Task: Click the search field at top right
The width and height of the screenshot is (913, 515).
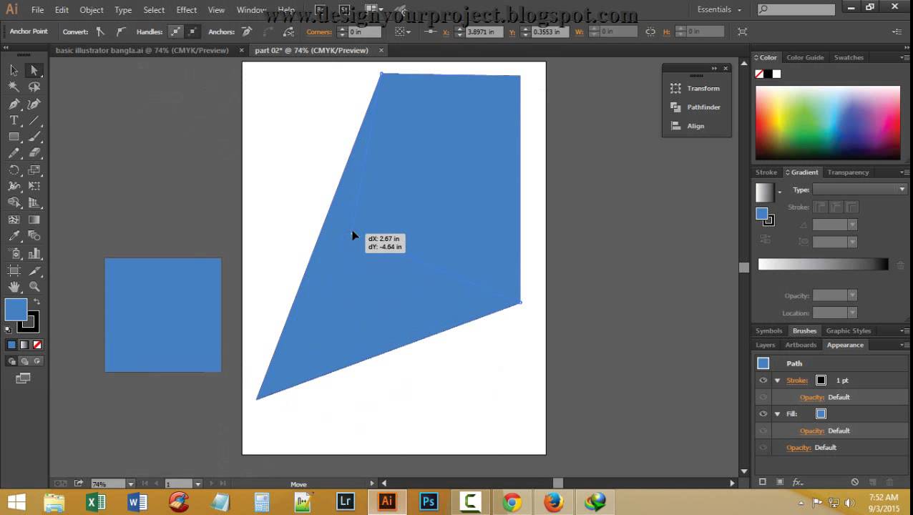Action: [796, 9]
